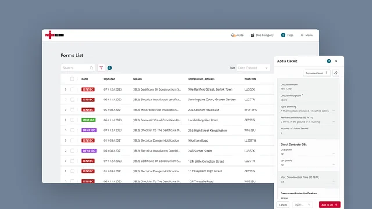Click the green IMM18C code badge
Image resolution: width=372 pixels, height=209 pixels.
(88, 120)
